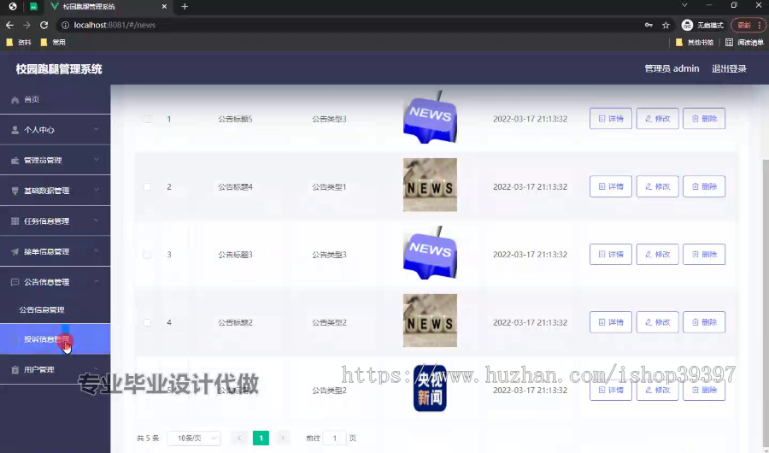Click 修改 for 公告标题2
Viewport: 769px width, 453px height.
point(657,322)
